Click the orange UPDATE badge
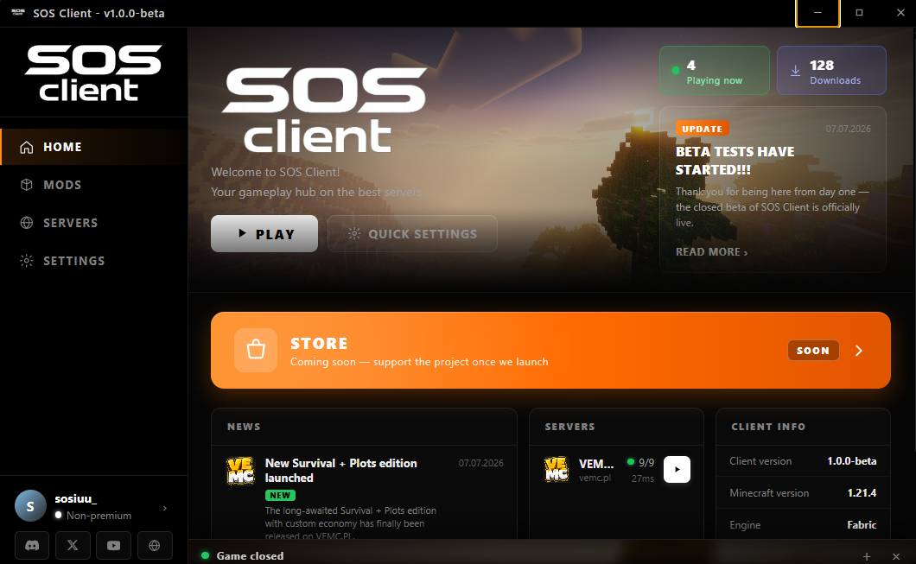The width and height of the screenshot is (916, 564). [x=703, y=129]
